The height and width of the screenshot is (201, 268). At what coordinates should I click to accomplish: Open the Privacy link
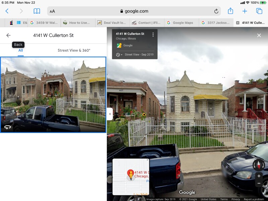[x=236, y=199]
